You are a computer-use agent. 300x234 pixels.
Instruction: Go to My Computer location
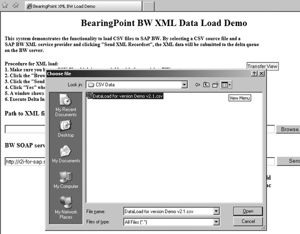click(65, 180)
